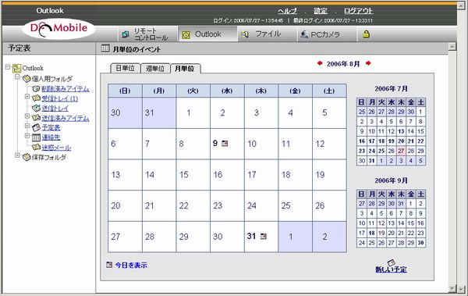Switch to the 週単位 tab

(x=155, y=68)
